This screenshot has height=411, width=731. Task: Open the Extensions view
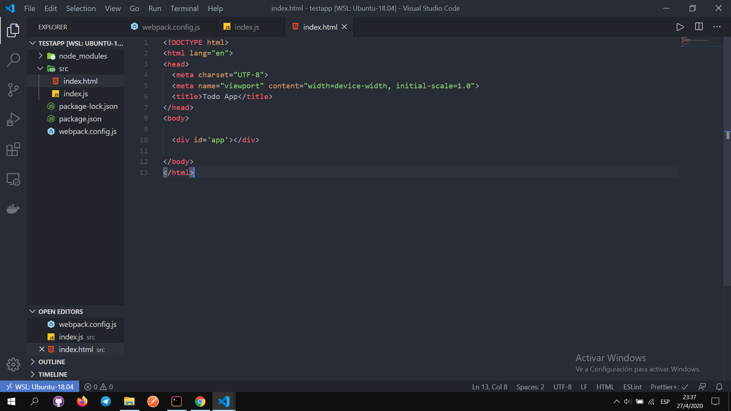click(13, 150)
